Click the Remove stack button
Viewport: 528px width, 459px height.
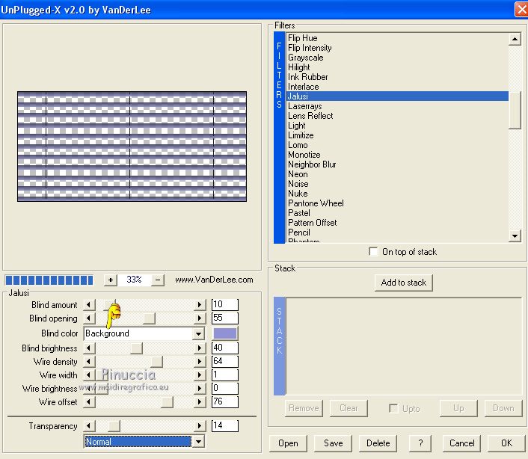304,408
